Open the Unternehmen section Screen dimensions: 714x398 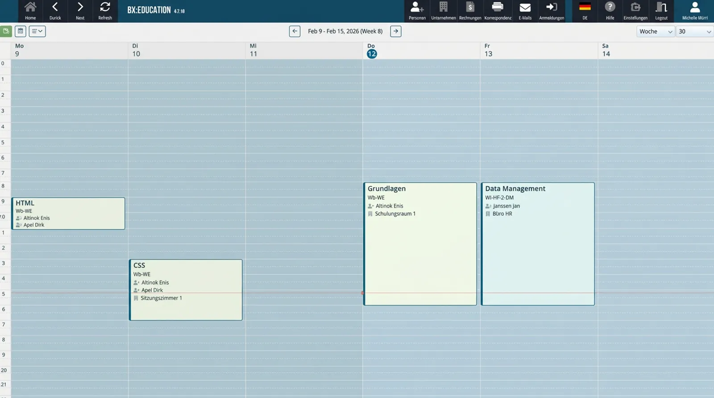click(x=444, y=11)
